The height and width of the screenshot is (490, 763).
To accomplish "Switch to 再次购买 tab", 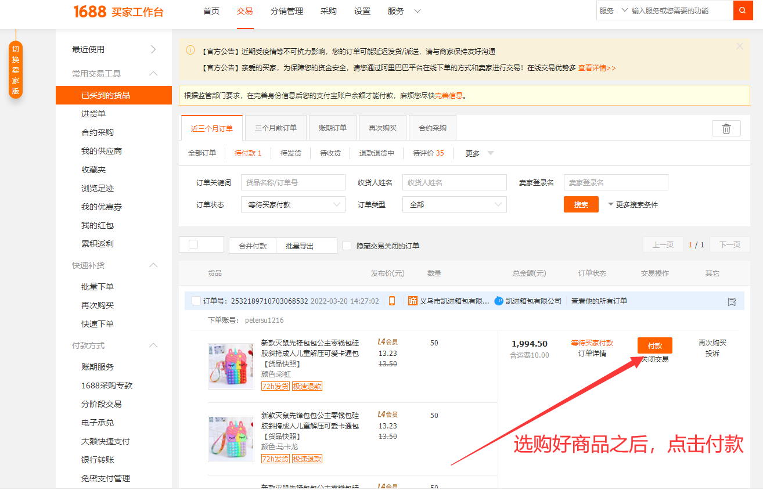I will pos(383,128).
